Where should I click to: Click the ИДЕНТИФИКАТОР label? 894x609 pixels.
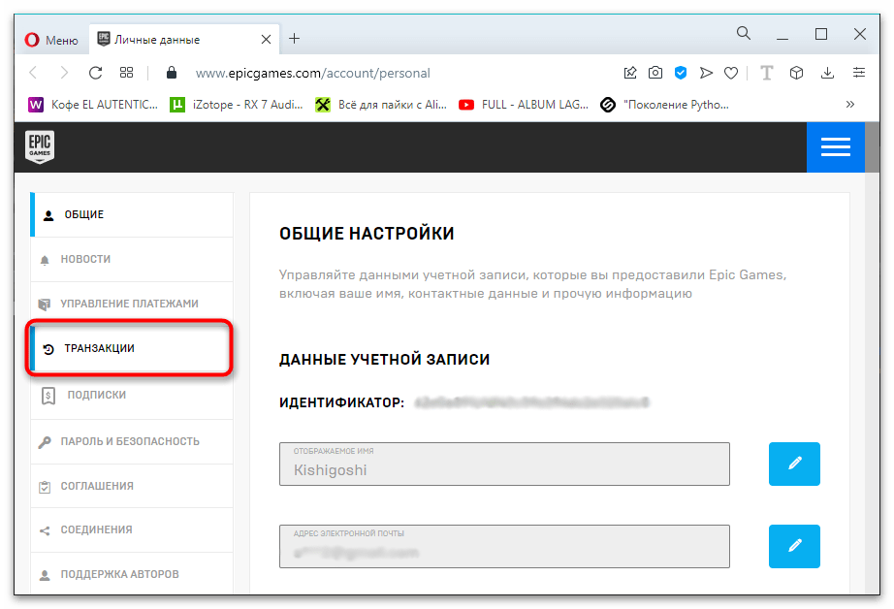tap(341, 402)
